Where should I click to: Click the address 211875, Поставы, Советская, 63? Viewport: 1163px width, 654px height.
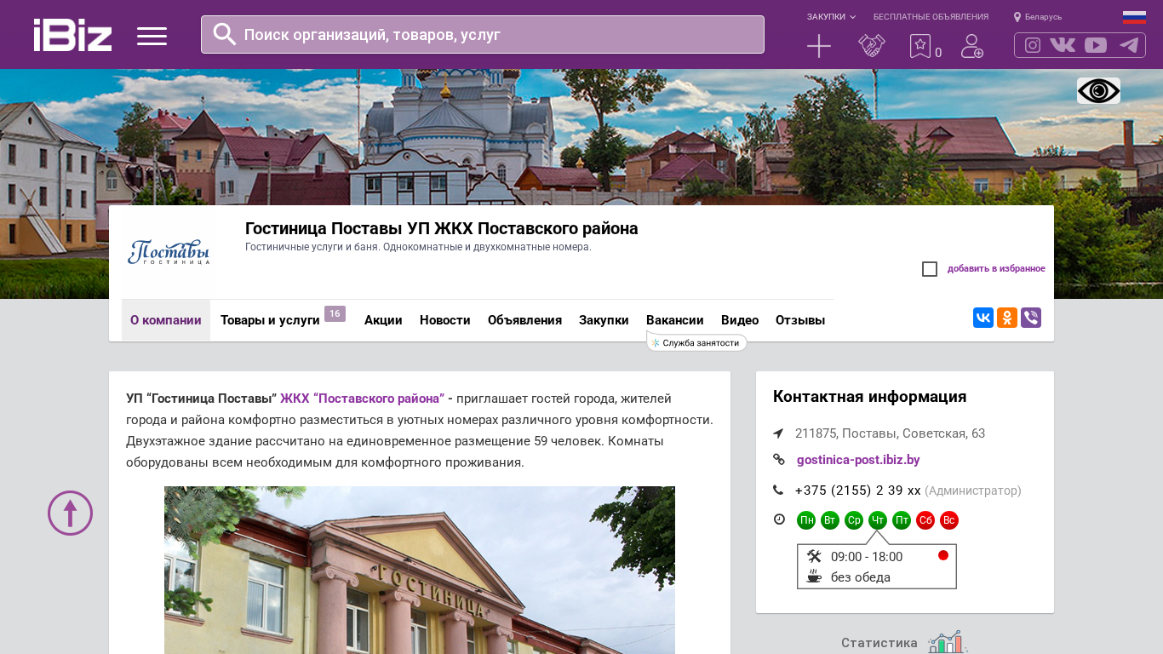(890, 433)
